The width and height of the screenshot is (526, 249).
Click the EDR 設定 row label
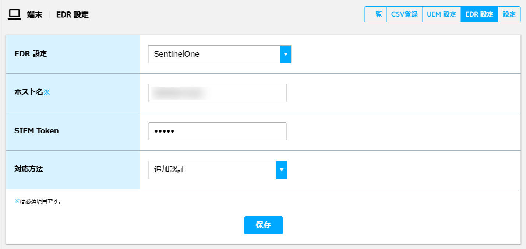31,53
